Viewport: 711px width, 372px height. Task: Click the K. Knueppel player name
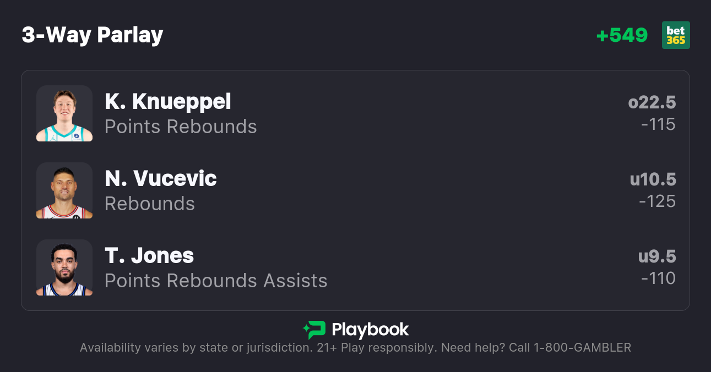168,101
